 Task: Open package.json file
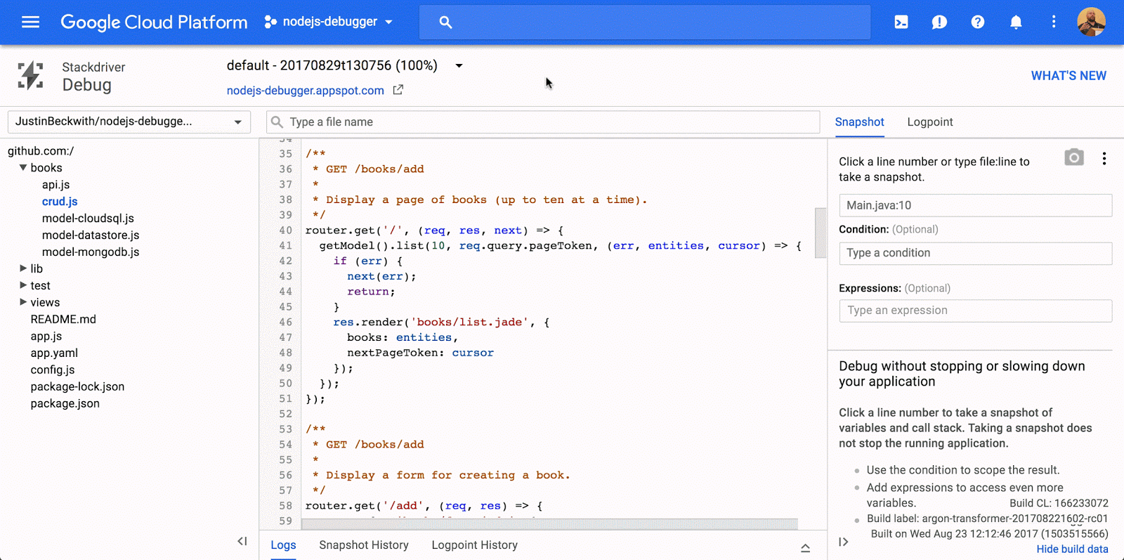65,404
